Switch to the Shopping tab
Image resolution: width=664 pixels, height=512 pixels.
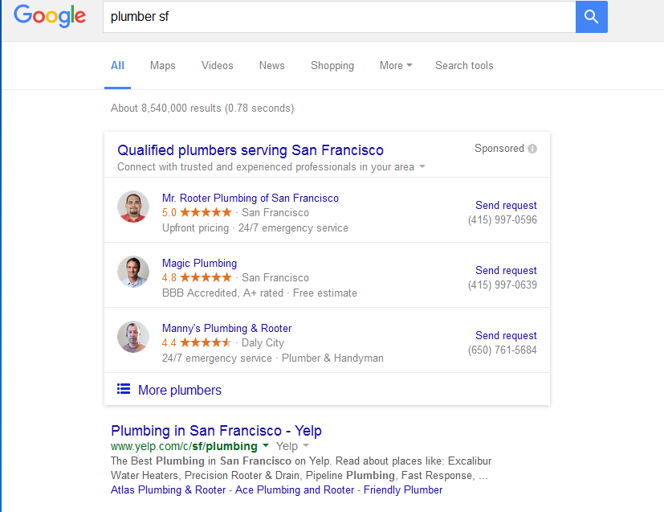coord(332,66)
